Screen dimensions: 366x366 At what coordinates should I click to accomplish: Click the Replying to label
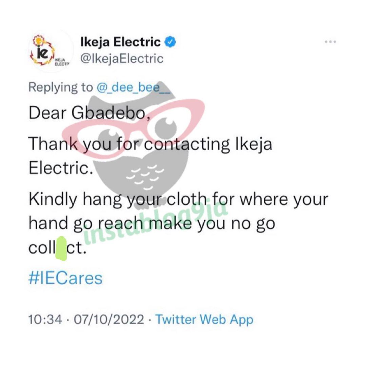[60, 87]
